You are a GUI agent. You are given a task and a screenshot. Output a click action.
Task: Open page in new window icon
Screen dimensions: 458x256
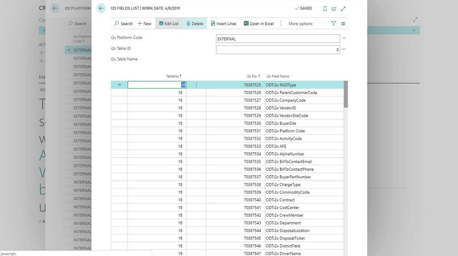pos(334,9)
